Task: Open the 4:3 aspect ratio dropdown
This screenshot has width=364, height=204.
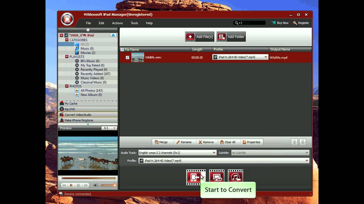Action: 109,128
